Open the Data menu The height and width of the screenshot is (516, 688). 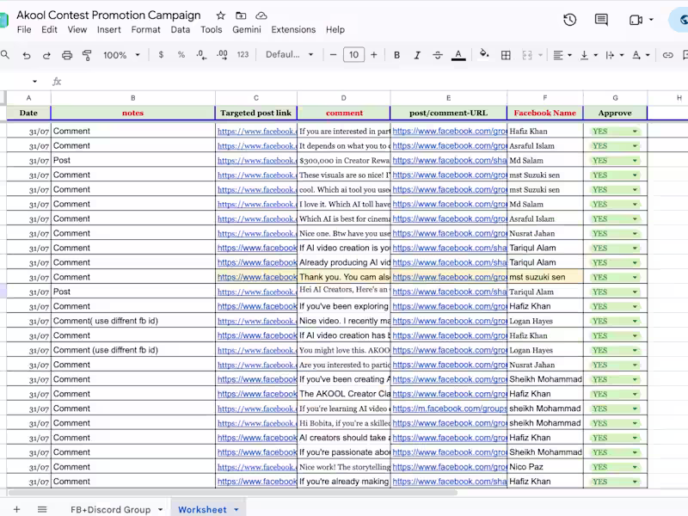[x=181, y=30]
